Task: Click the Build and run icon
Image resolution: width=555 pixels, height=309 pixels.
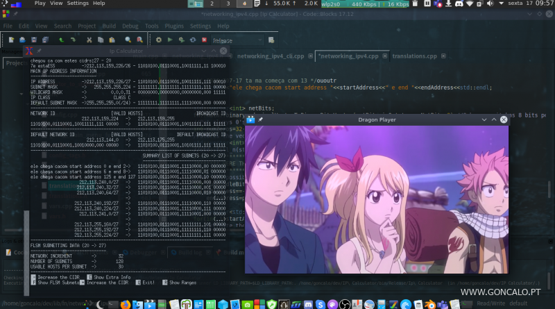Action: click(x=181, y=40)
